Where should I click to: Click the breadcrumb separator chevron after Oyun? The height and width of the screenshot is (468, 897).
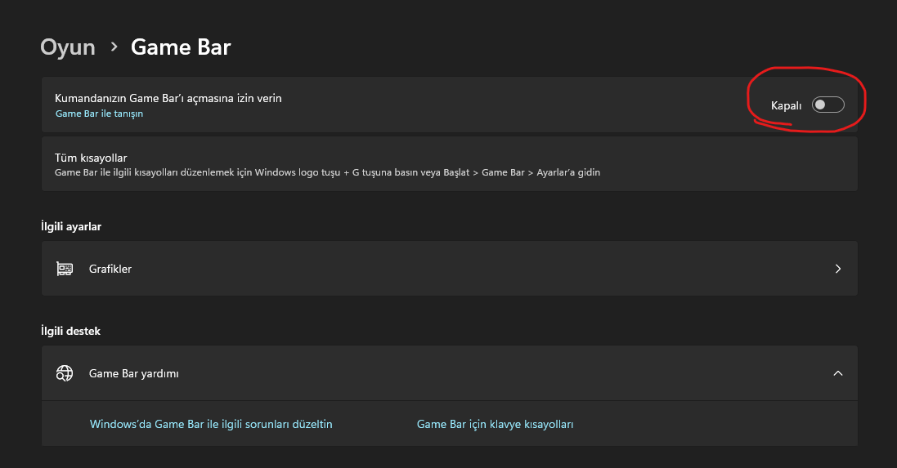pos(114,47)
